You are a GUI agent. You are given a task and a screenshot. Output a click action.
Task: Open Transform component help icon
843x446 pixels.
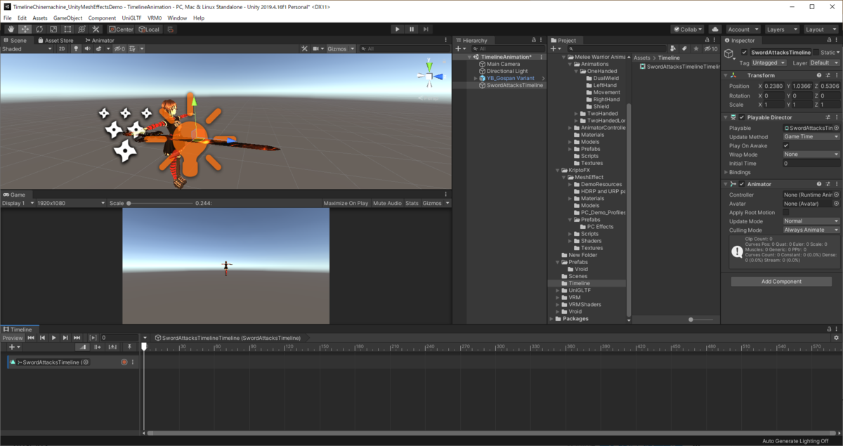819,75
